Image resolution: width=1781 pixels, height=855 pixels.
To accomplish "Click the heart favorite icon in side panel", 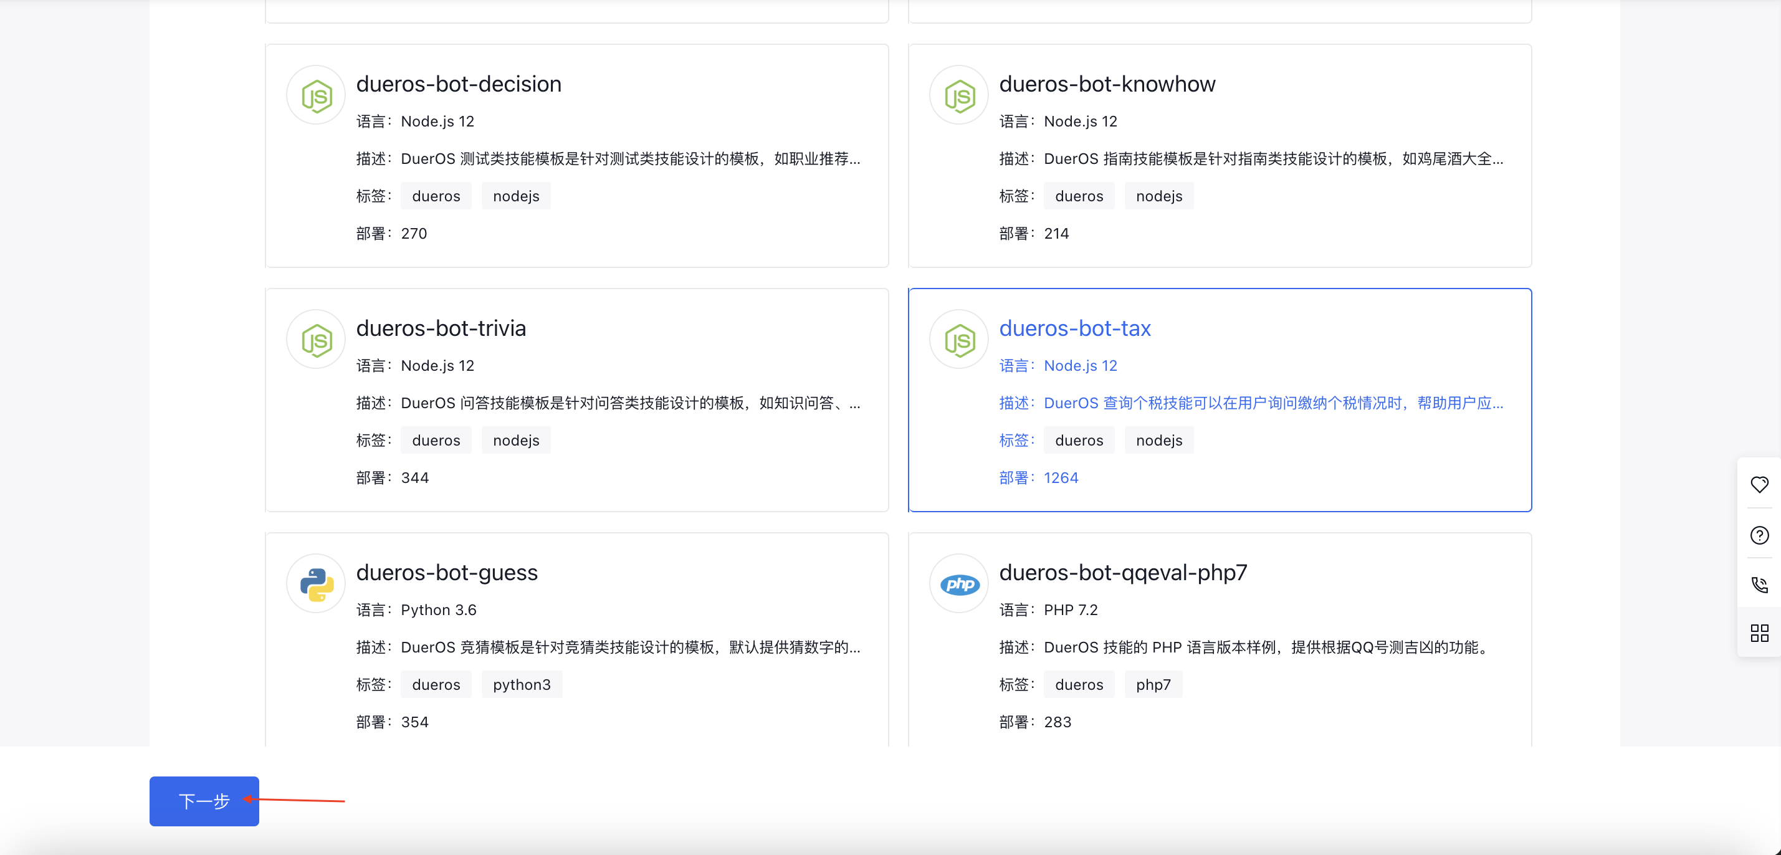I will click(x=1759, y=485).
